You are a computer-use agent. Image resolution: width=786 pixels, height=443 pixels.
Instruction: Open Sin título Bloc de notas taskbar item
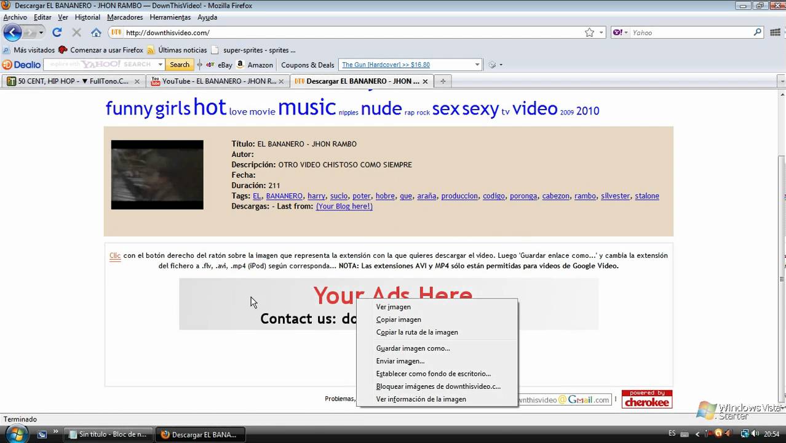point(109,434)
